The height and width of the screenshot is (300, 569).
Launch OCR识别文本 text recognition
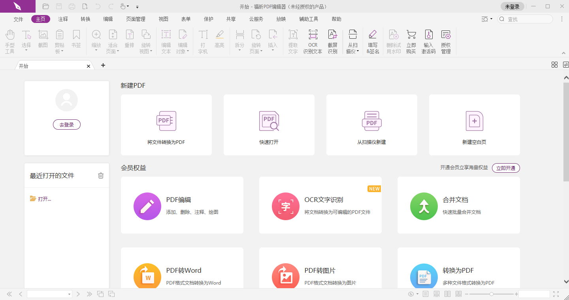tap(313, 40)
